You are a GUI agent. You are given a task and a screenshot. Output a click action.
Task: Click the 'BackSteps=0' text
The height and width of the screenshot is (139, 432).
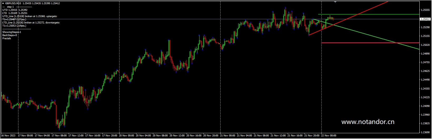pyautogui.click(x=9, y=35)
